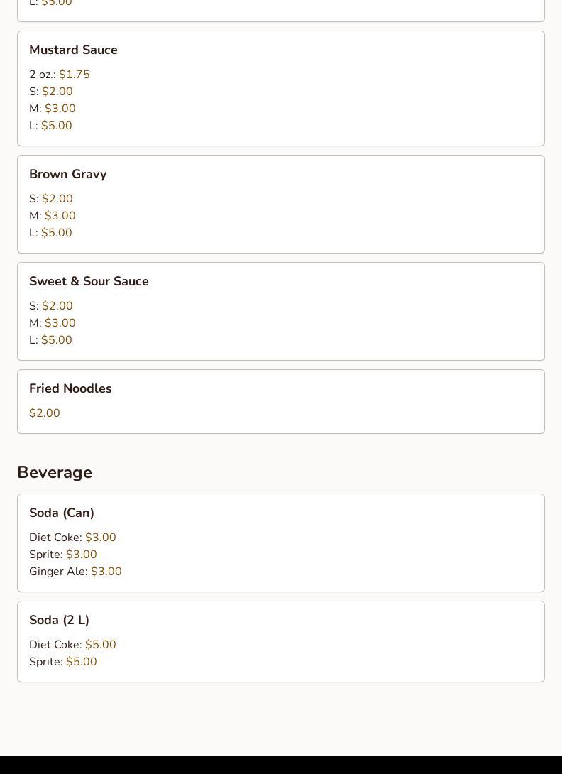Open Sweet & Sour Sauce item
The image size is (562, 774).
(281, 312)
